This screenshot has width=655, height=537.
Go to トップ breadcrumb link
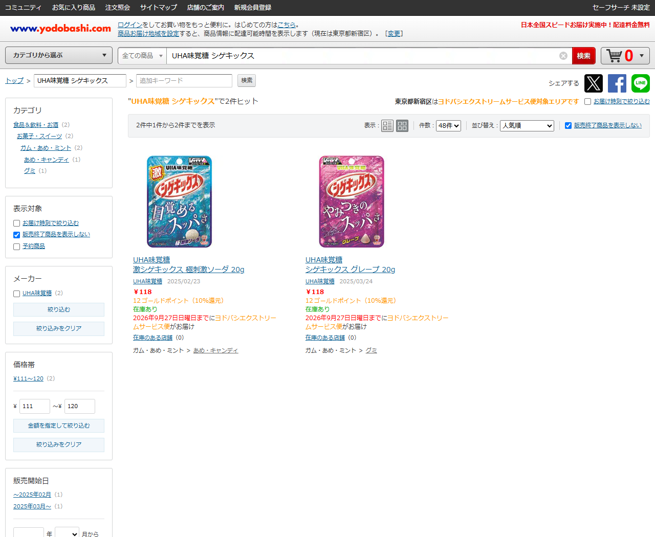coord(14,81)
